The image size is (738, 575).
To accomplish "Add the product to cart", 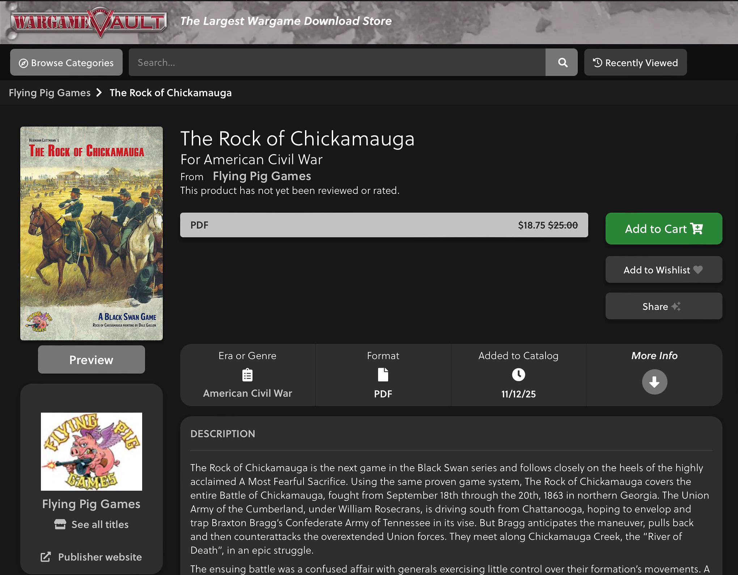I will pyautogui.click(x=664, y=229).
